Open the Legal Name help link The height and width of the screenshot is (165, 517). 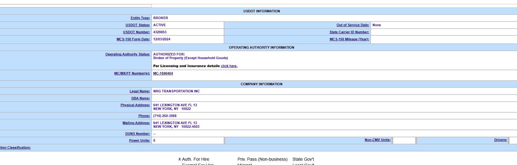coord(140,91)
